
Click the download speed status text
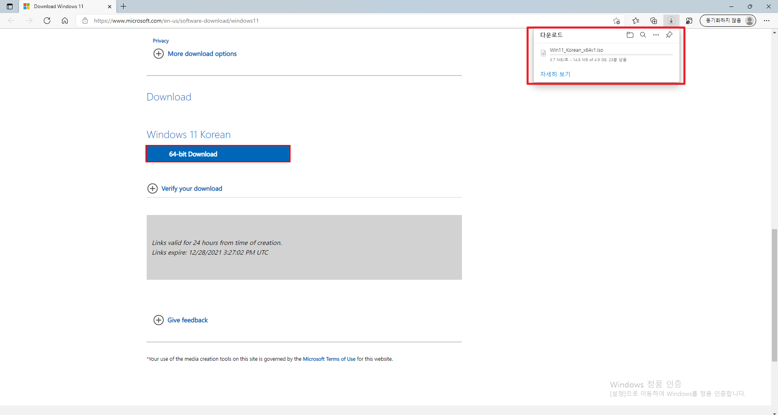click(x=588, y=60)
